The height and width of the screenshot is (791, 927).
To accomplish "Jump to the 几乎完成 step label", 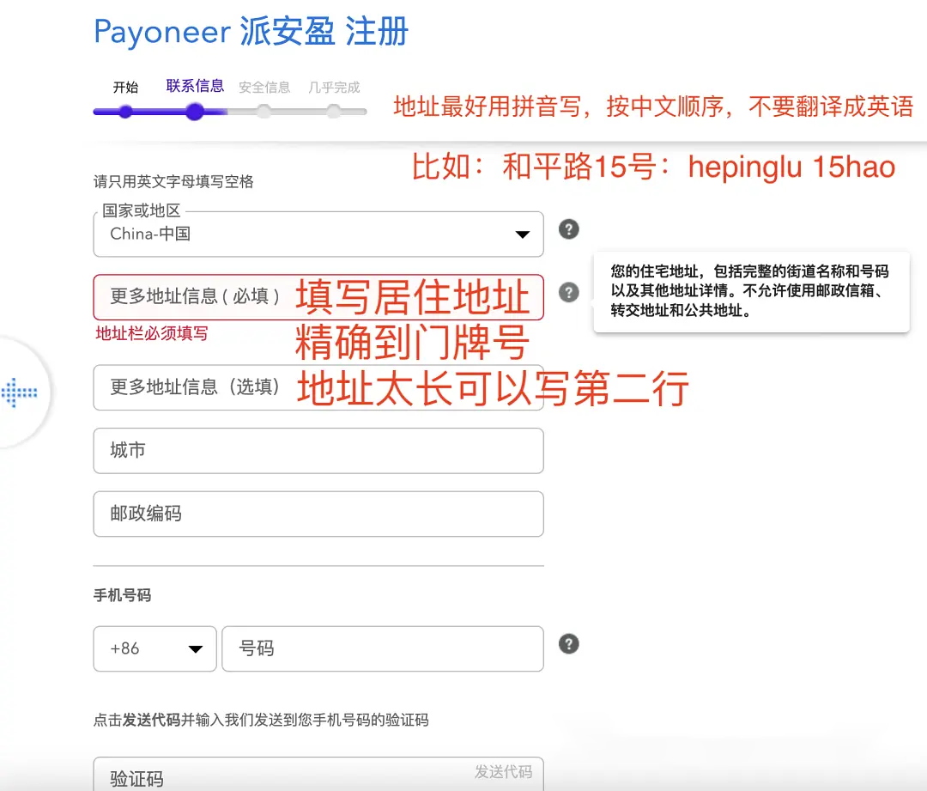I will pos(334,88).
